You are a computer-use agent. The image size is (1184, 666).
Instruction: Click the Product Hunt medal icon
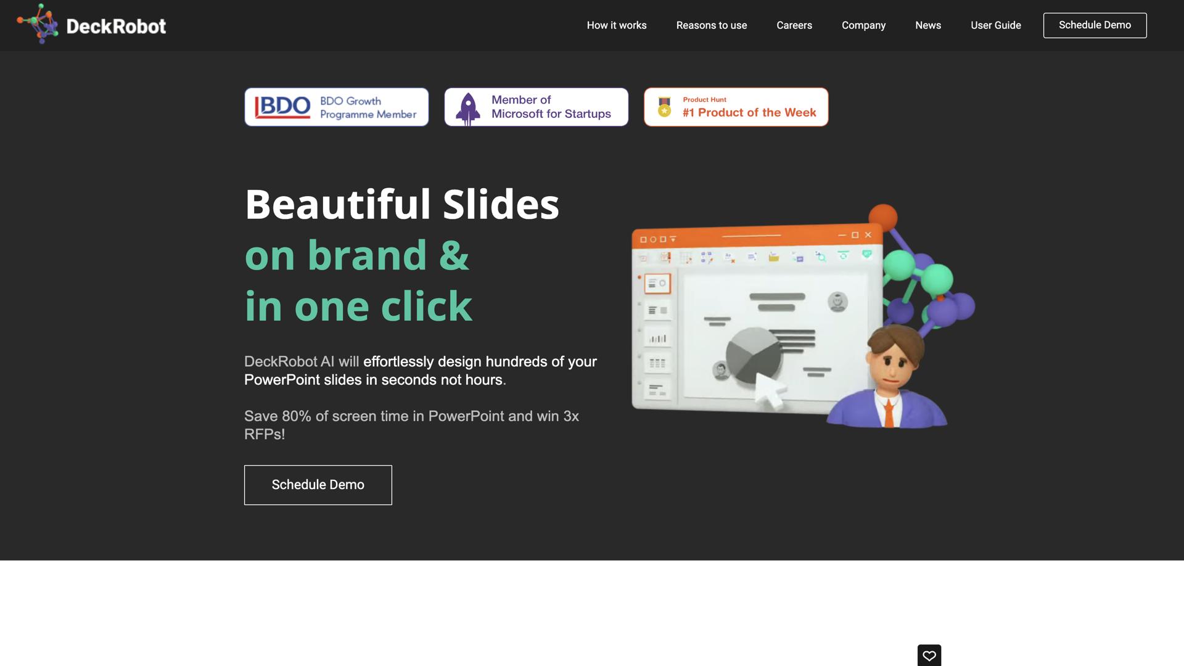pos(664,107)
